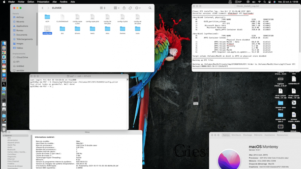The image size is (301, 169).
Task: Select the drivers folder
Action: [77, 30]
